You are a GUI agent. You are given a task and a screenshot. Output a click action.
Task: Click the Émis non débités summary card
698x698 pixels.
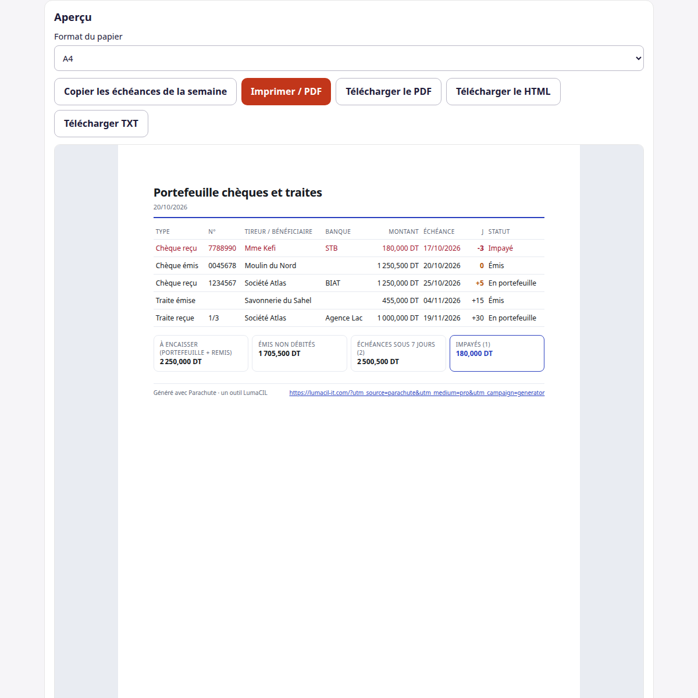pos(300,353)
